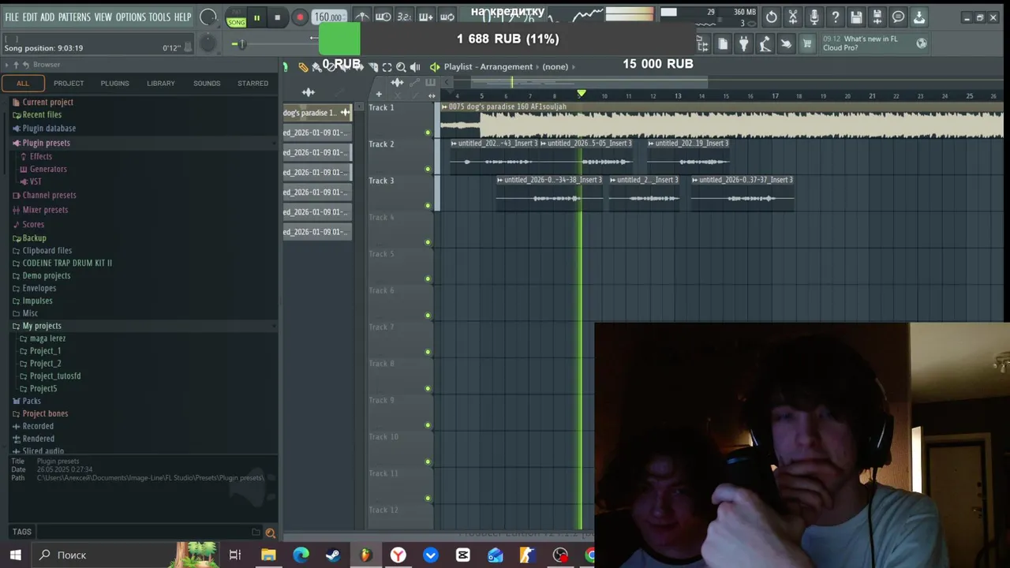Image resolution: width=1010 pixels, height=568 pixels.
Task: Select the playback speaker tool in Playlist
Action: pyautogui.click(x=415, y=67)
